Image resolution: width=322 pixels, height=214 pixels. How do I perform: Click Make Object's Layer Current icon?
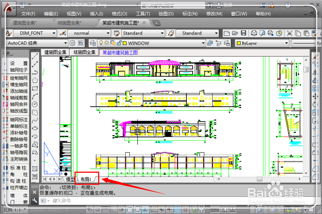click(210, 43)
